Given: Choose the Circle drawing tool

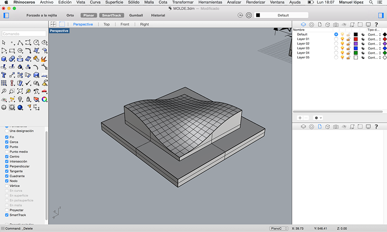Looking at the screenshot, I should coord(36,43).
